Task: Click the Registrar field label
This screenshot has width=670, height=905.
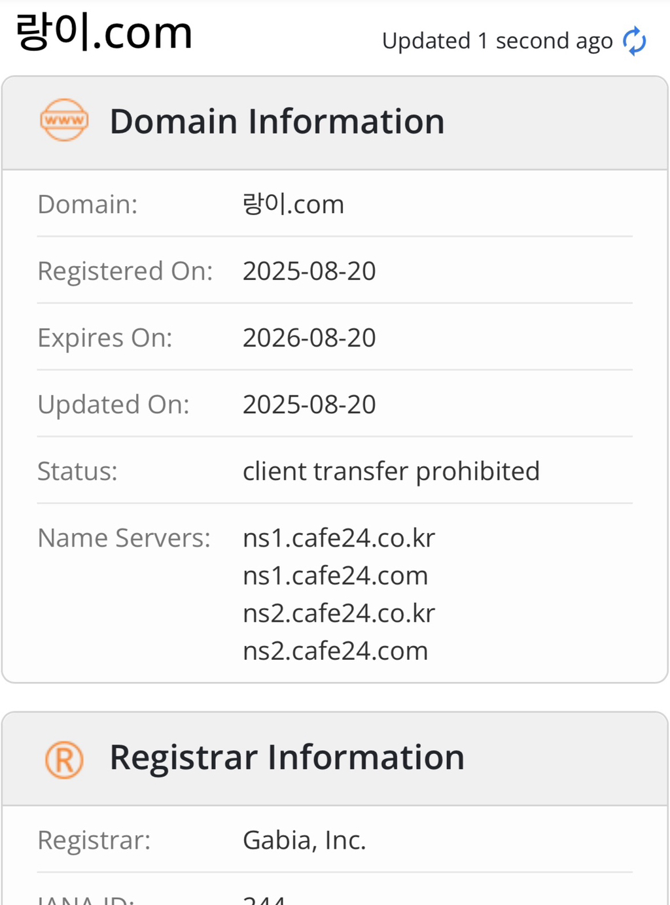Action: 94,840
